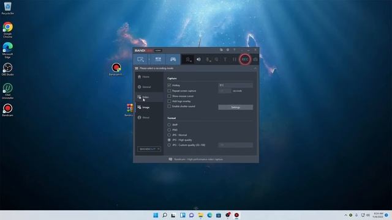The height and width of the screenshot is (220, 392).
Task: Select the screen recording mode icon
Action: click(x=140, y=59)
